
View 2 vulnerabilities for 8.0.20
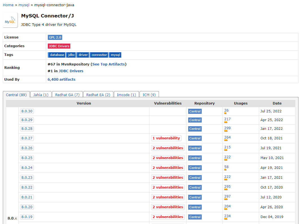168,207
